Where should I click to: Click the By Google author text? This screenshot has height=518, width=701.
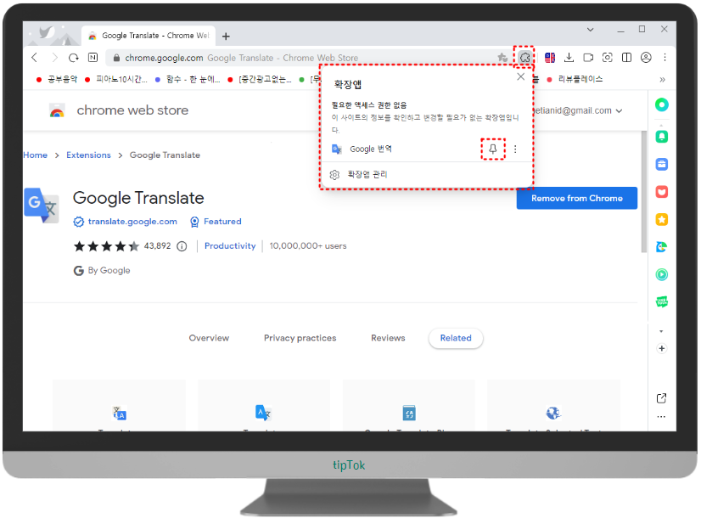109,271
